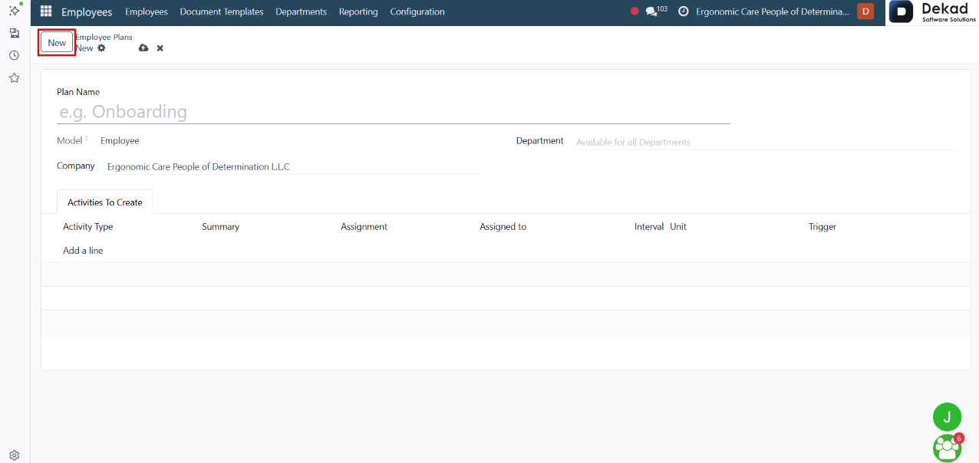This screenshot has width=979, height=463.
Task: Click the New button
Action: click(x=57, y=43)
